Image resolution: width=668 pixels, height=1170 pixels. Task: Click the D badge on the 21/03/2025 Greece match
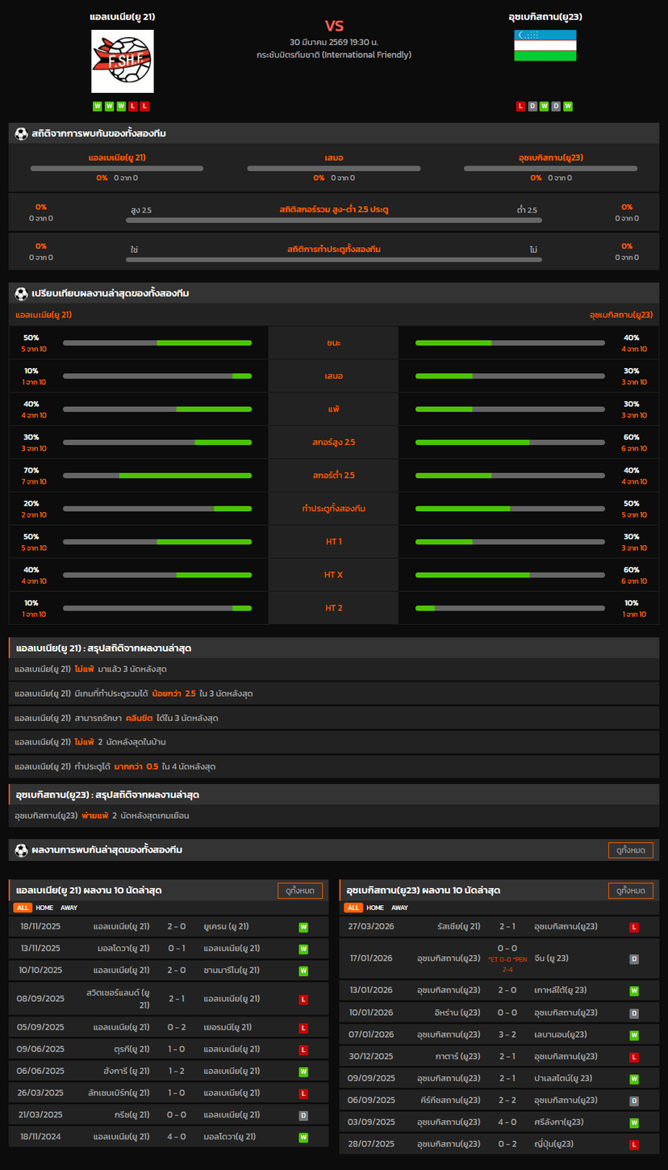[303, 1115]
